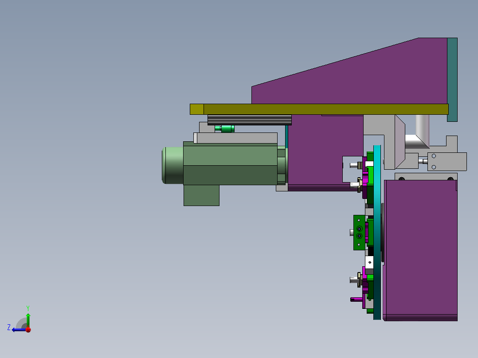Select the small green coupling above motor
This screenshot has width=478, height=358.
pos(225,128)
